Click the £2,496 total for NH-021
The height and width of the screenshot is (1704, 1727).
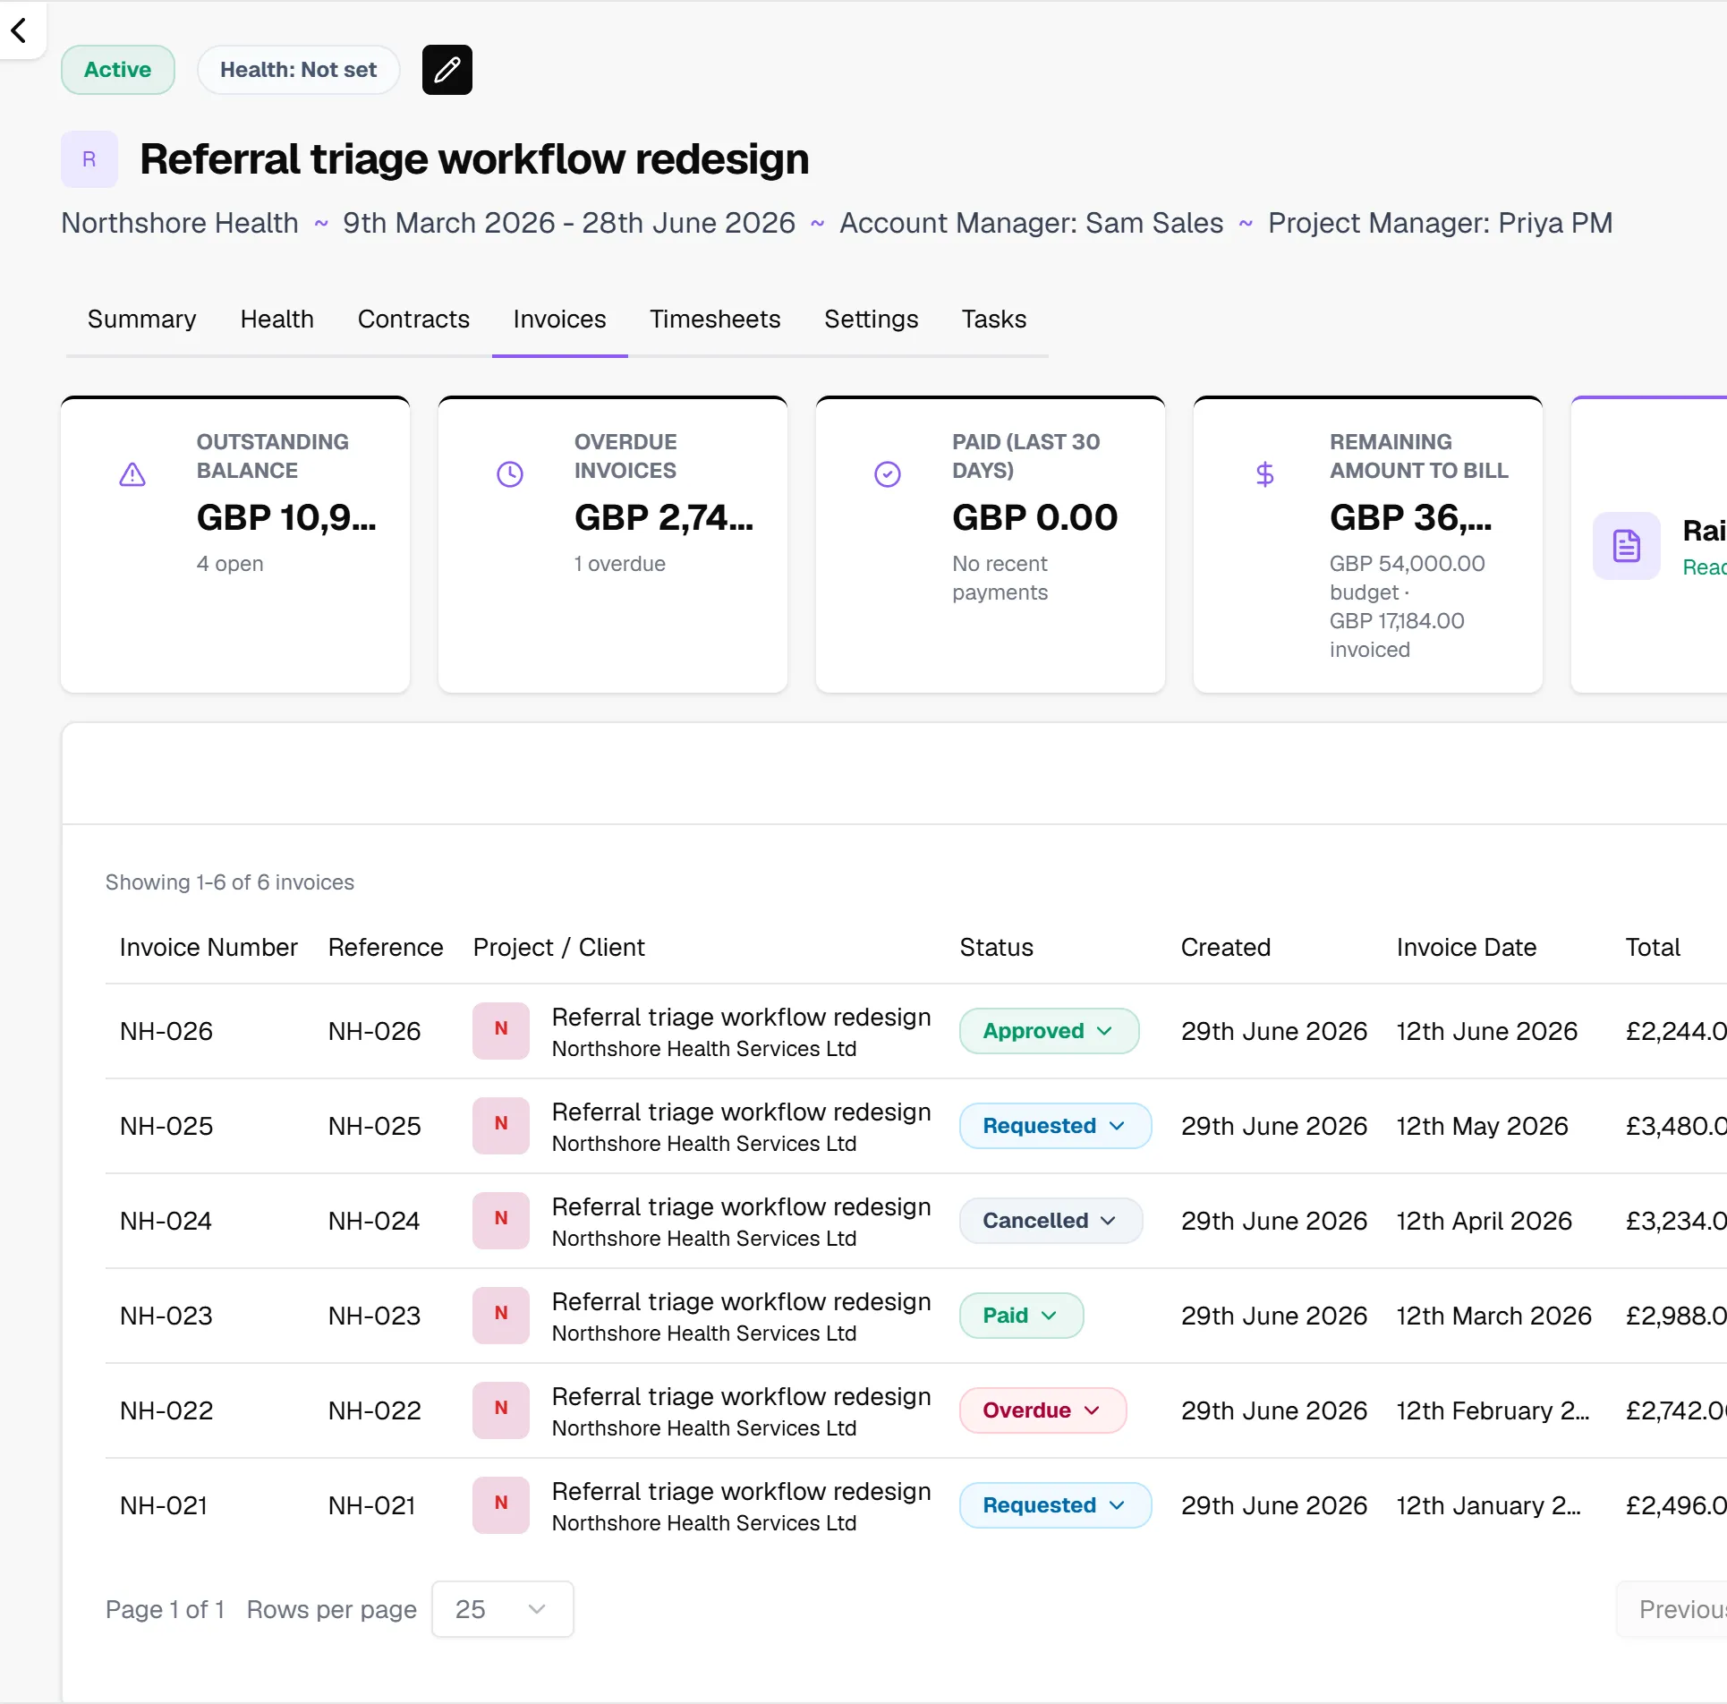pyautogui.click(x=1676, y=1505)
